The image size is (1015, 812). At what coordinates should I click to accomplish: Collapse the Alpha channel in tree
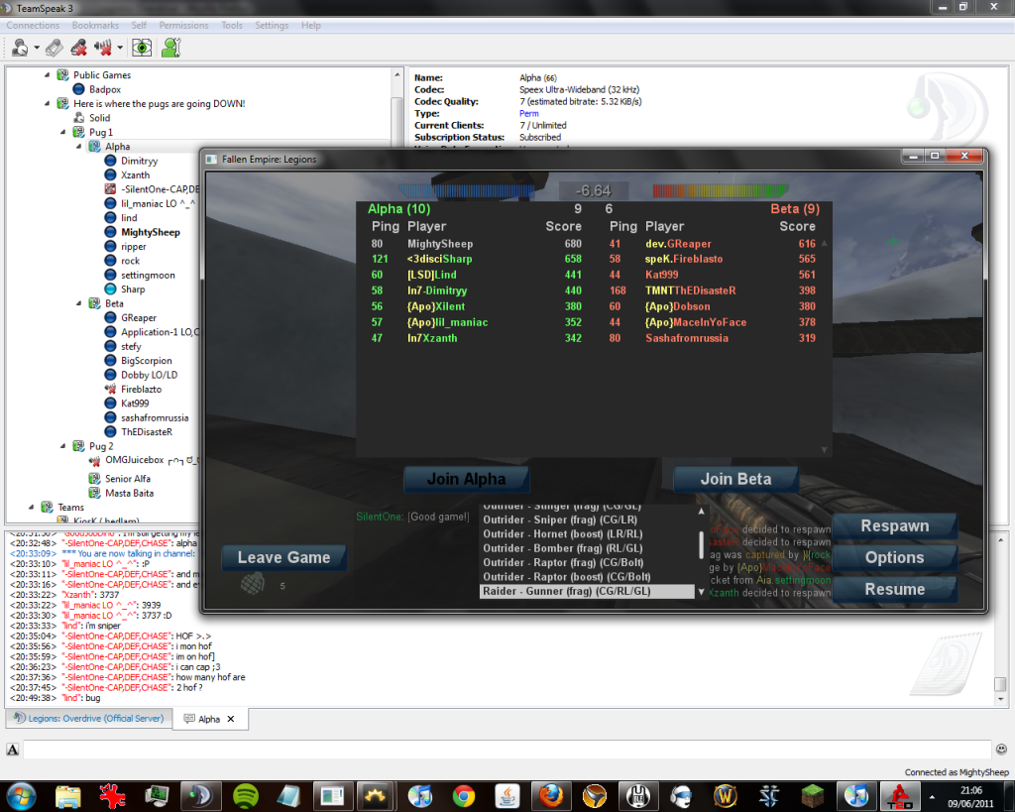79,147
